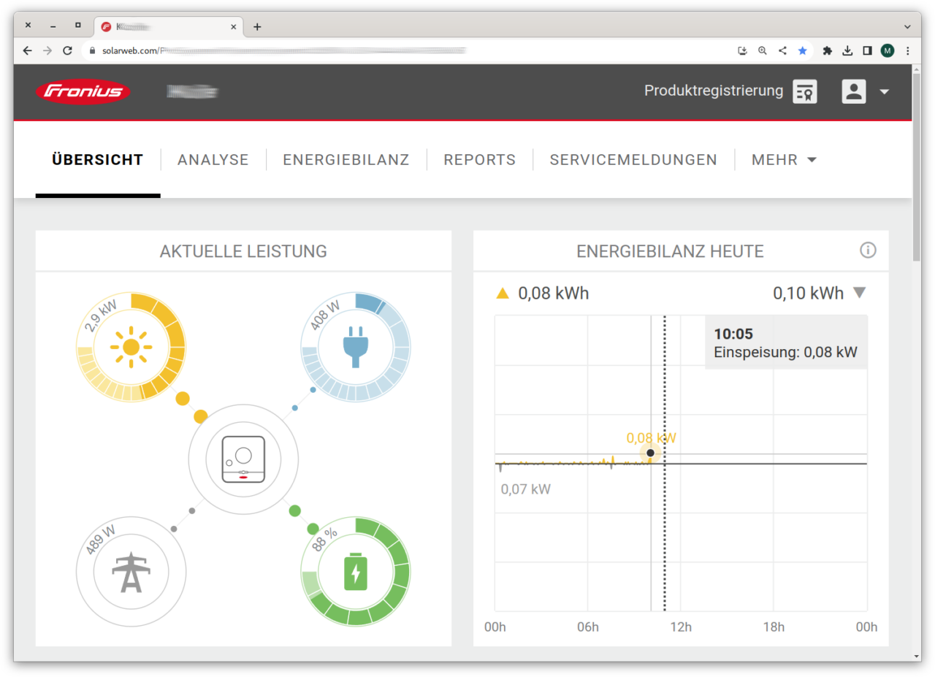The width and height of the screenshot is (935, 677).
Task: Click the central inverter device icon
Action: point(243,459)
